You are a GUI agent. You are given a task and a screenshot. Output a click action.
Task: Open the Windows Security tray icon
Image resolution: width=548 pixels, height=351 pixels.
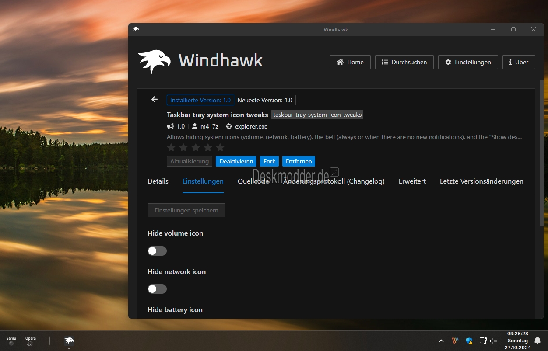pyautogui.click(x=469, y=341)
